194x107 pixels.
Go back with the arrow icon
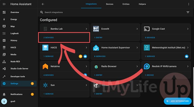click(43, 4)
